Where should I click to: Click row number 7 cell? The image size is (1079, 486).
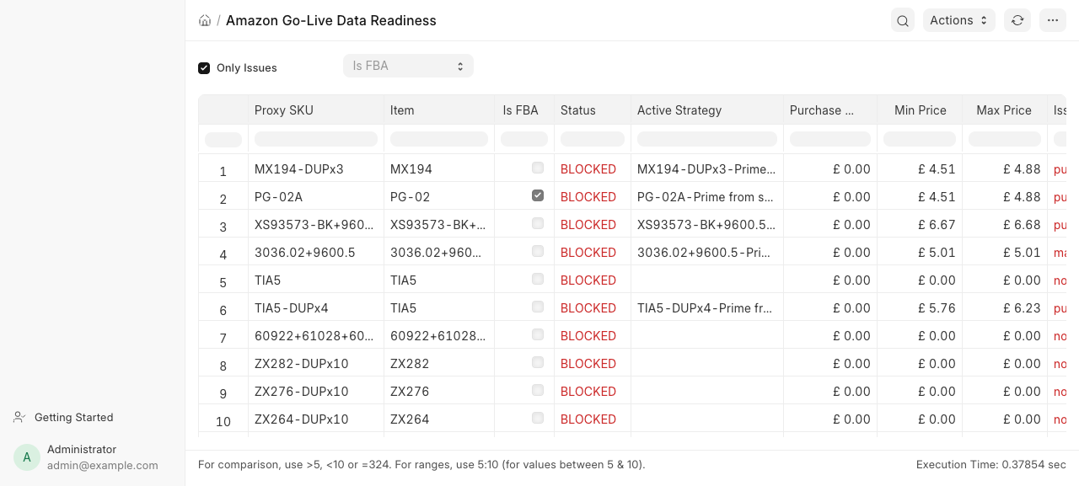pos(223,335)
